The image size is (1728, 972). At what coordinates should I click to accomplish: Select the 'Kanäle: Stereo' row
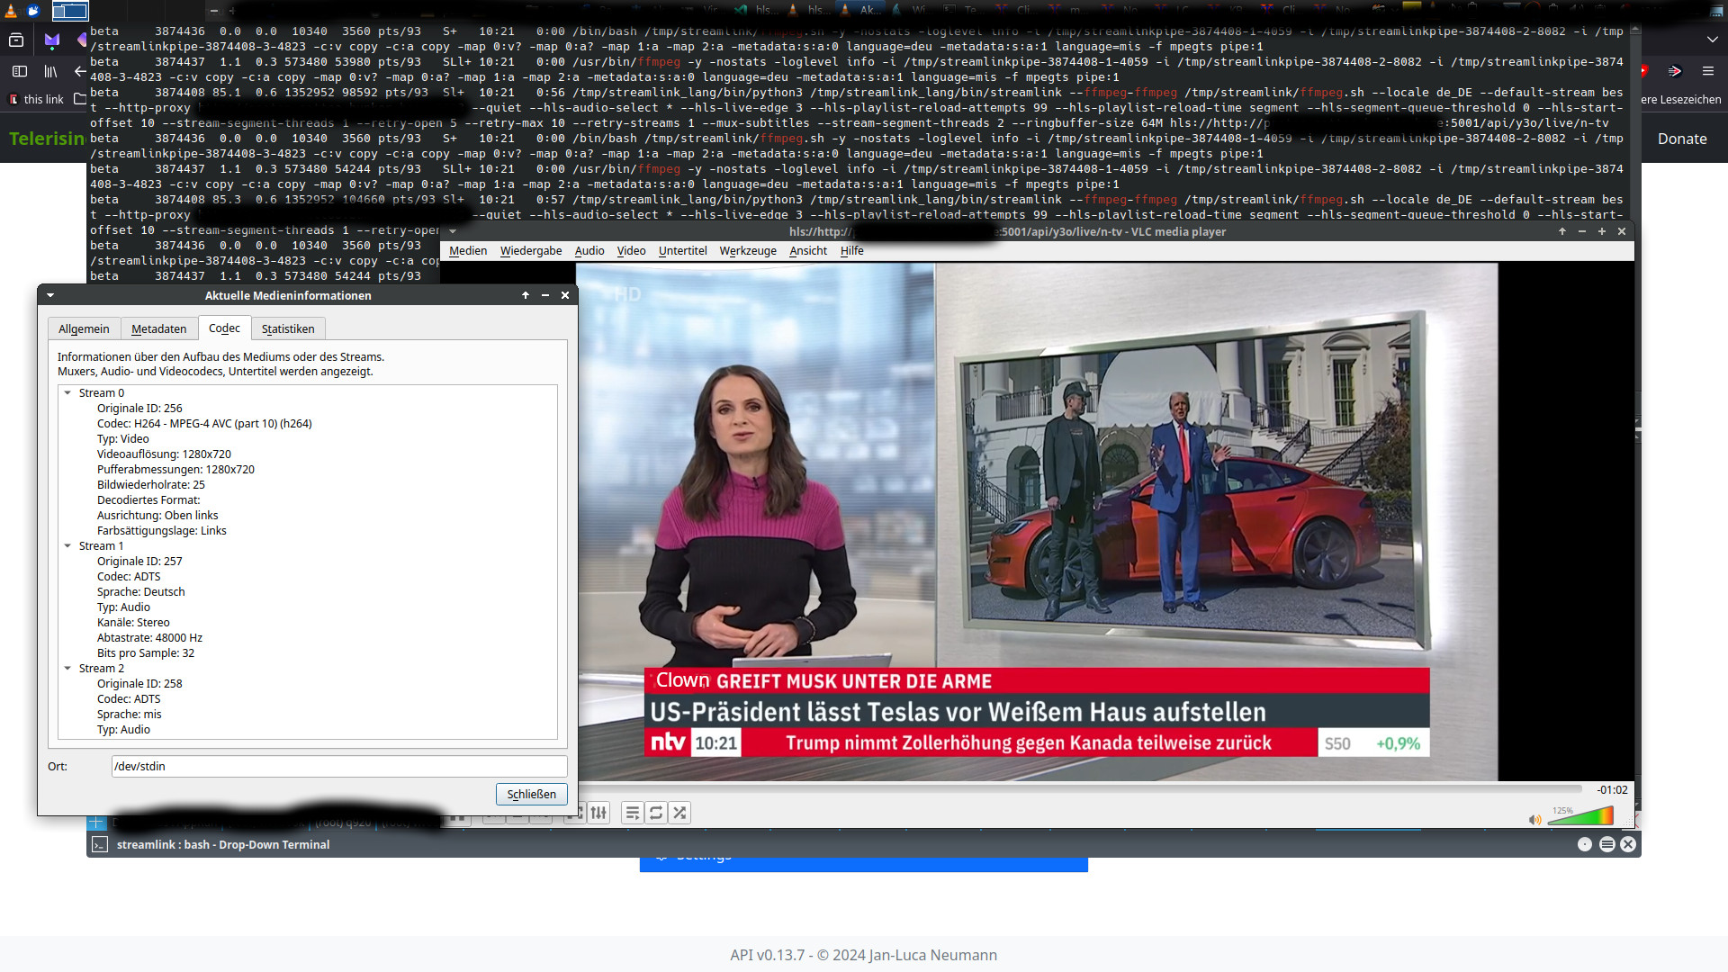(133, 623)
